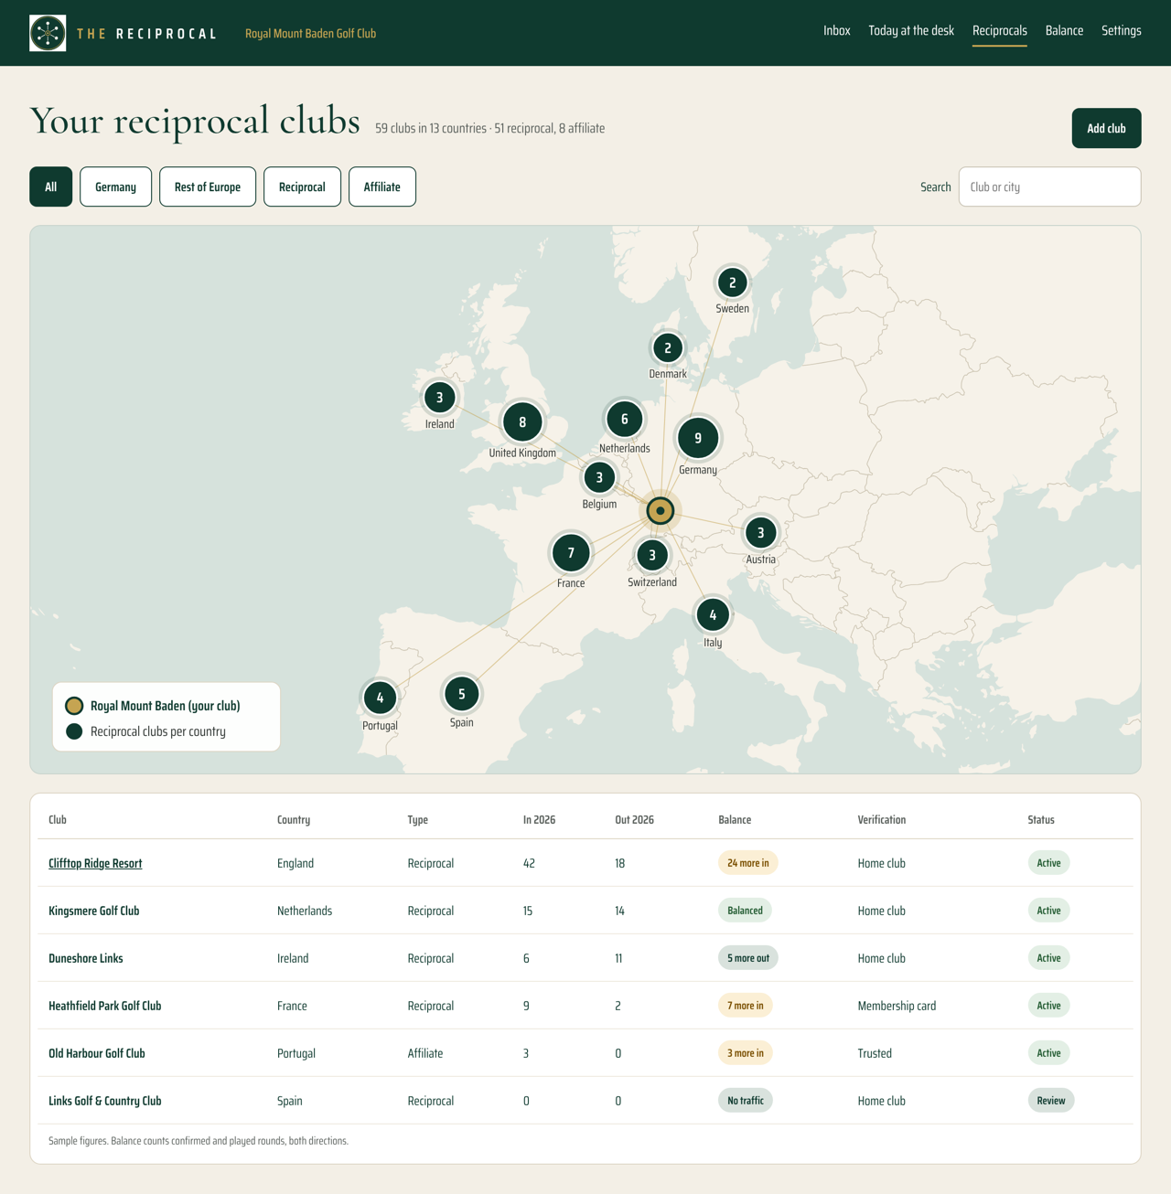Click the gold legend swatch for your club
Viewport: 1171px width, 1194px height.
tap(74, 706)
